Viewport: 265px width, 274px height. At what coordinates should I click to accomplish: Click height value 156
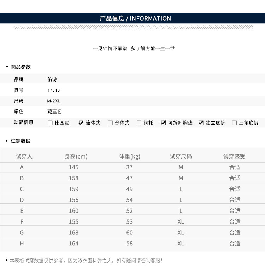(x=73, y=200)
